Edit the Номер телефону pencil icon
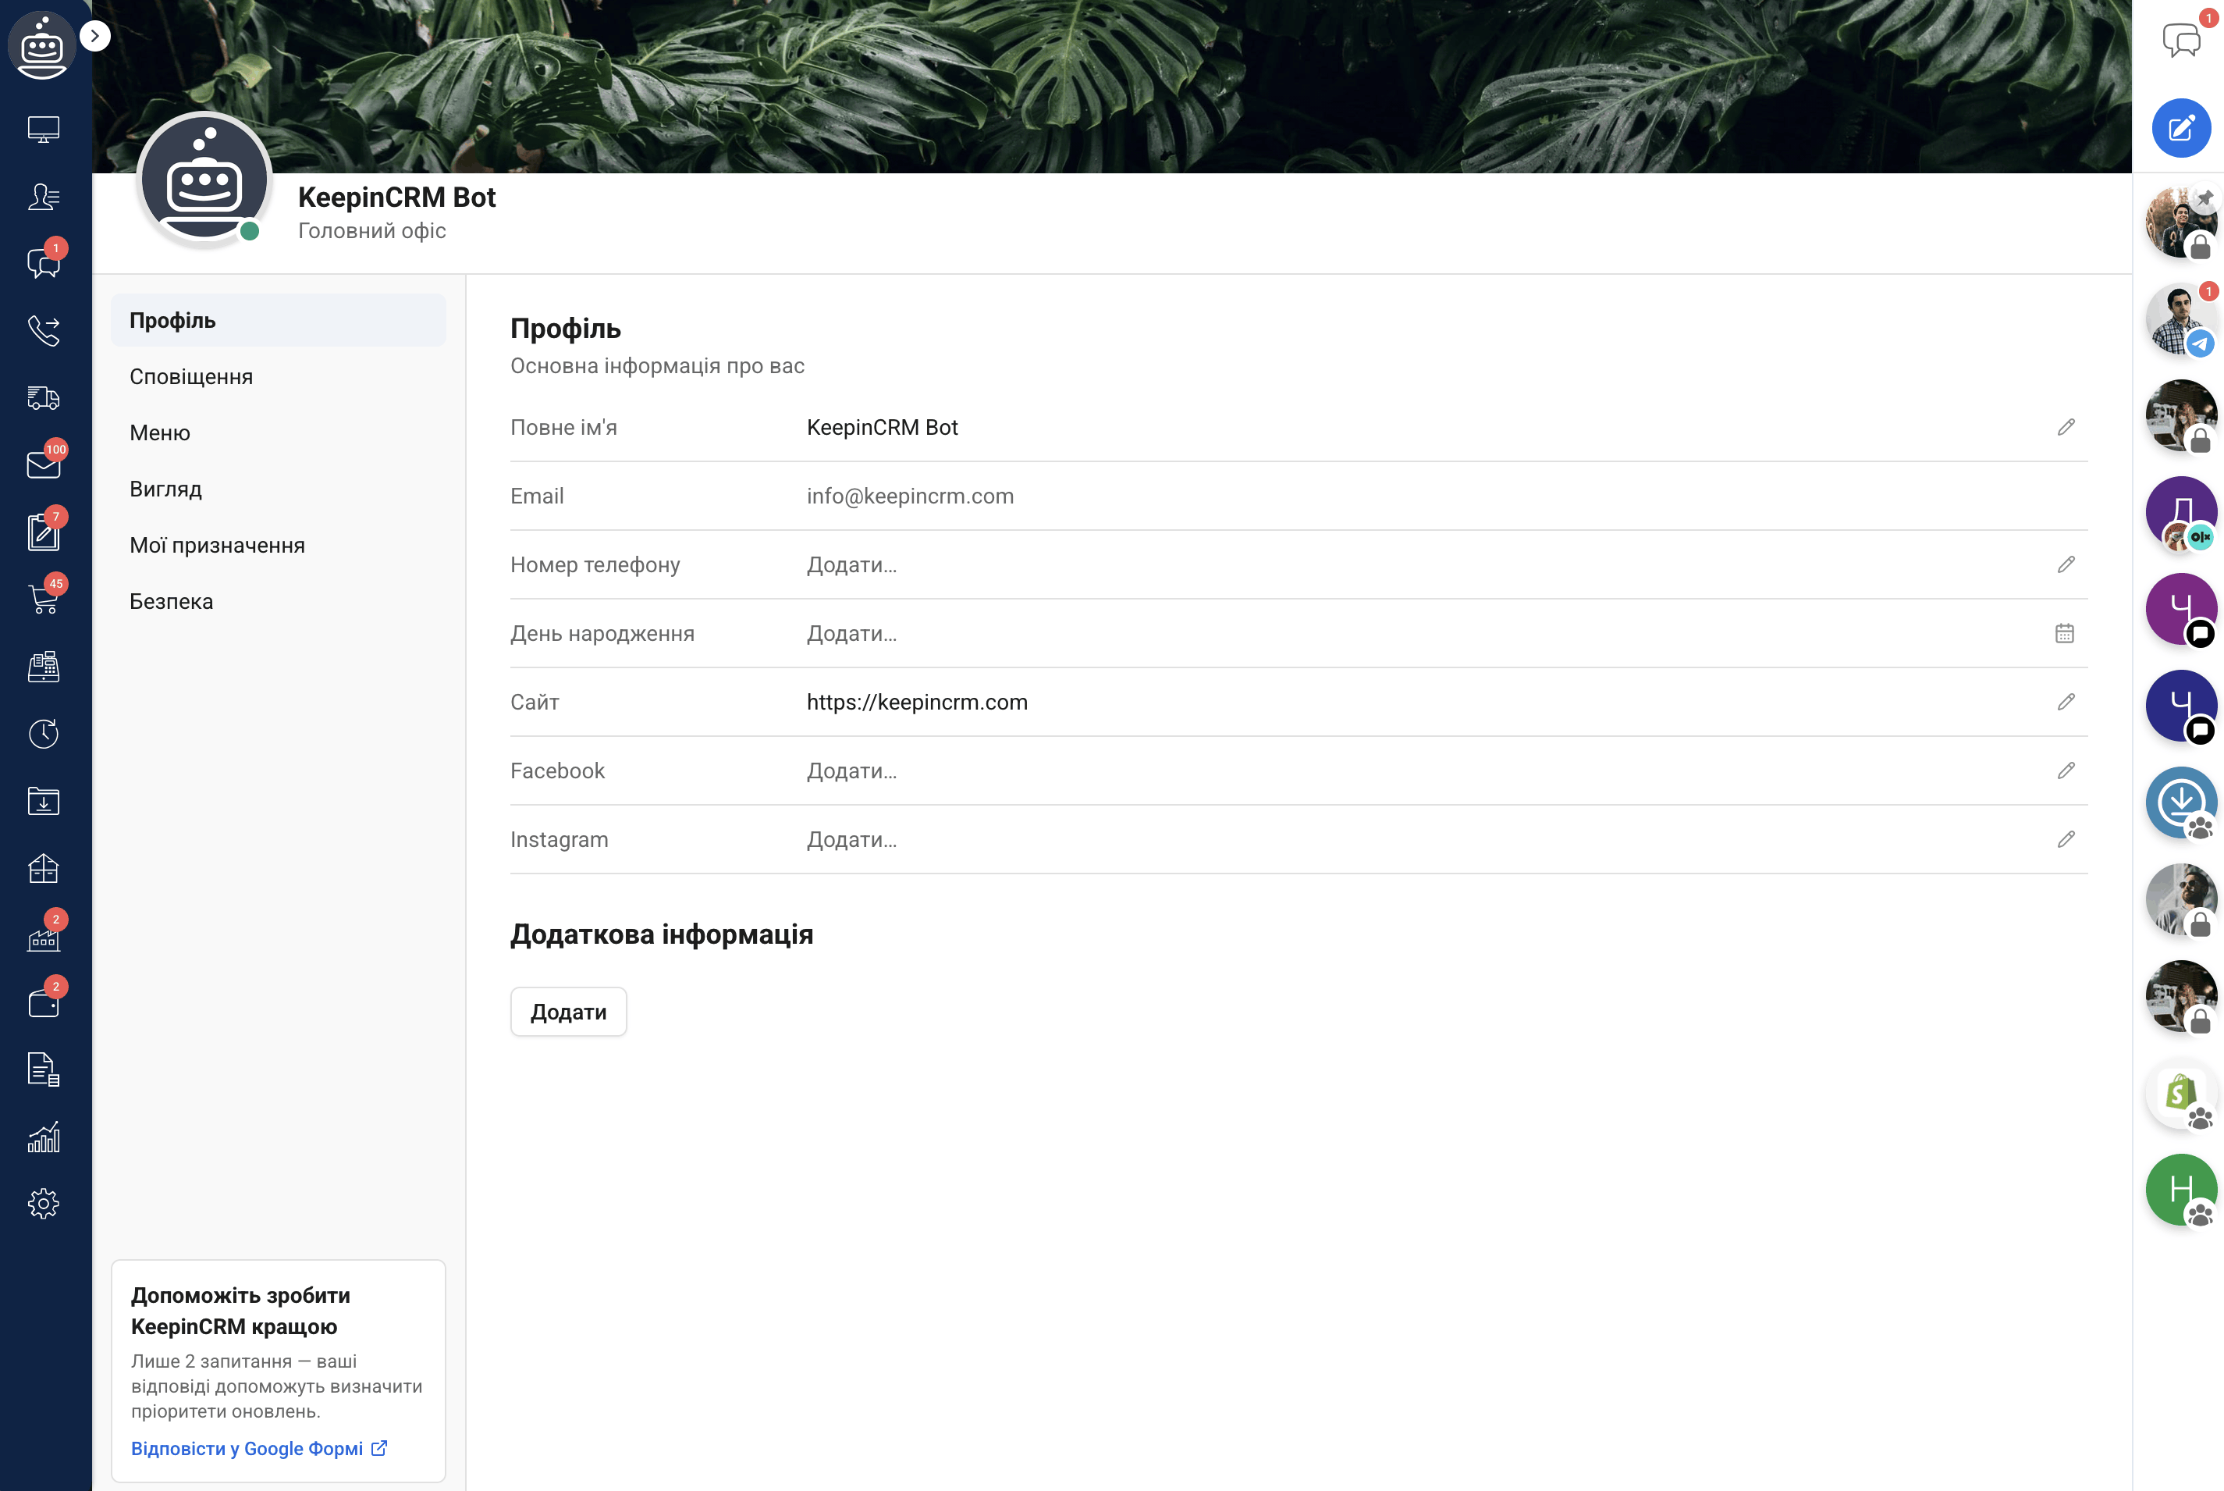This screenshot has width=2224, height=1491. [2066, 565]
